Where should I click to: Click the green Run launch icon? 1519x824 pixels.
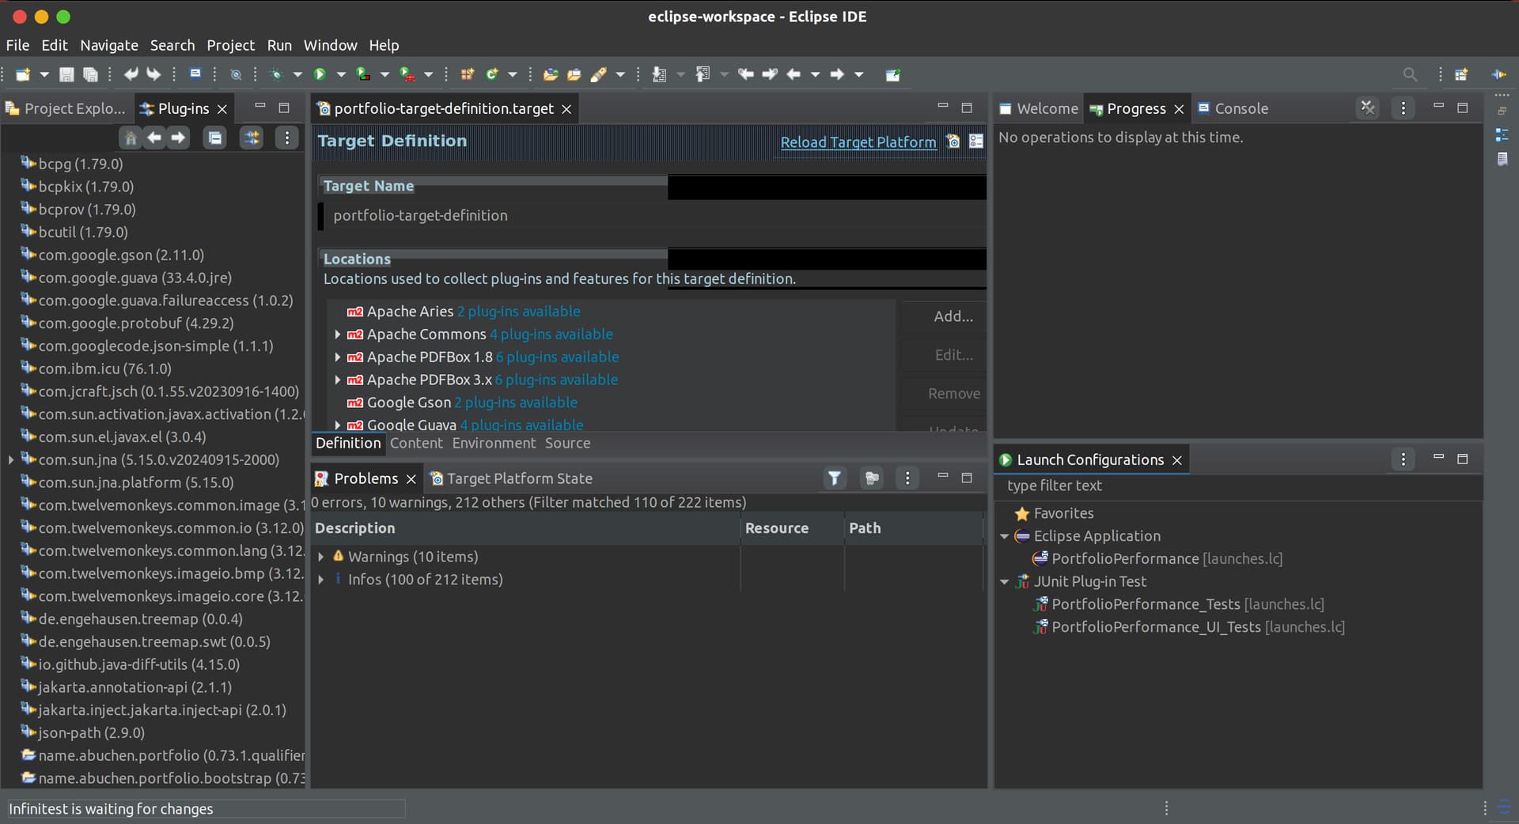[x=320, y=74]
